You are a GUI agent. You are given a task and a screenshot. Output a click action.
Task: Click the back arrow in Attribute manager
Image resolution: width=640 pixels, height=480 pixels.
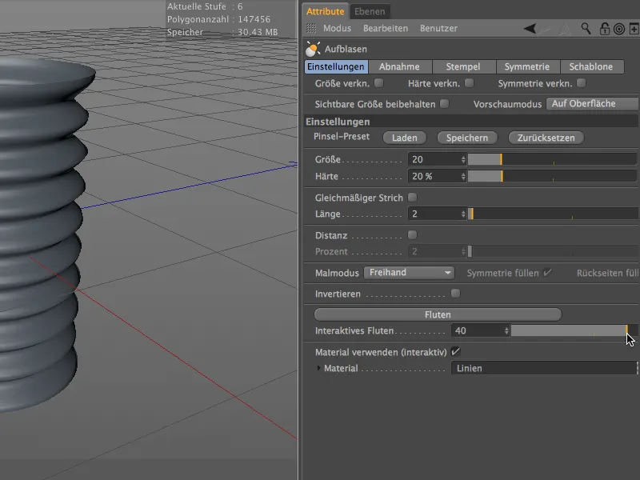[530, 29]
